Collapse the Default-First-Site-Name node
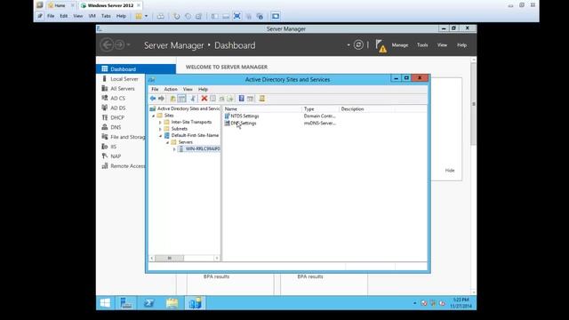The height and width of the screenshot is (320, 569). point(160,136)
